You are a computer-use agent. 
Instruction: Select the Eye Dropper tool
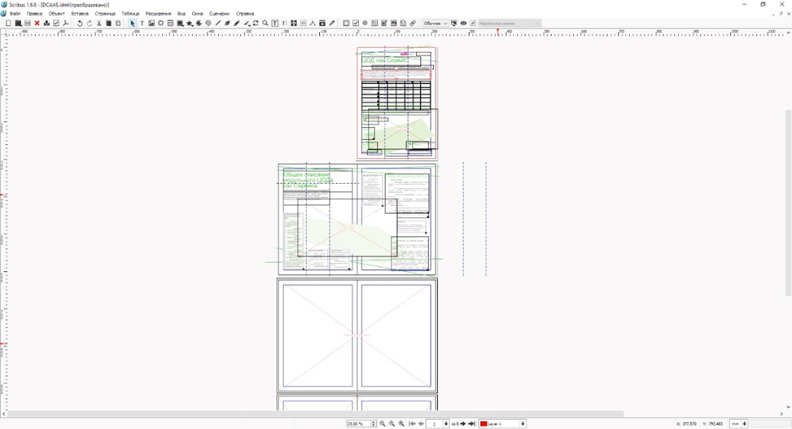[332, 24]
